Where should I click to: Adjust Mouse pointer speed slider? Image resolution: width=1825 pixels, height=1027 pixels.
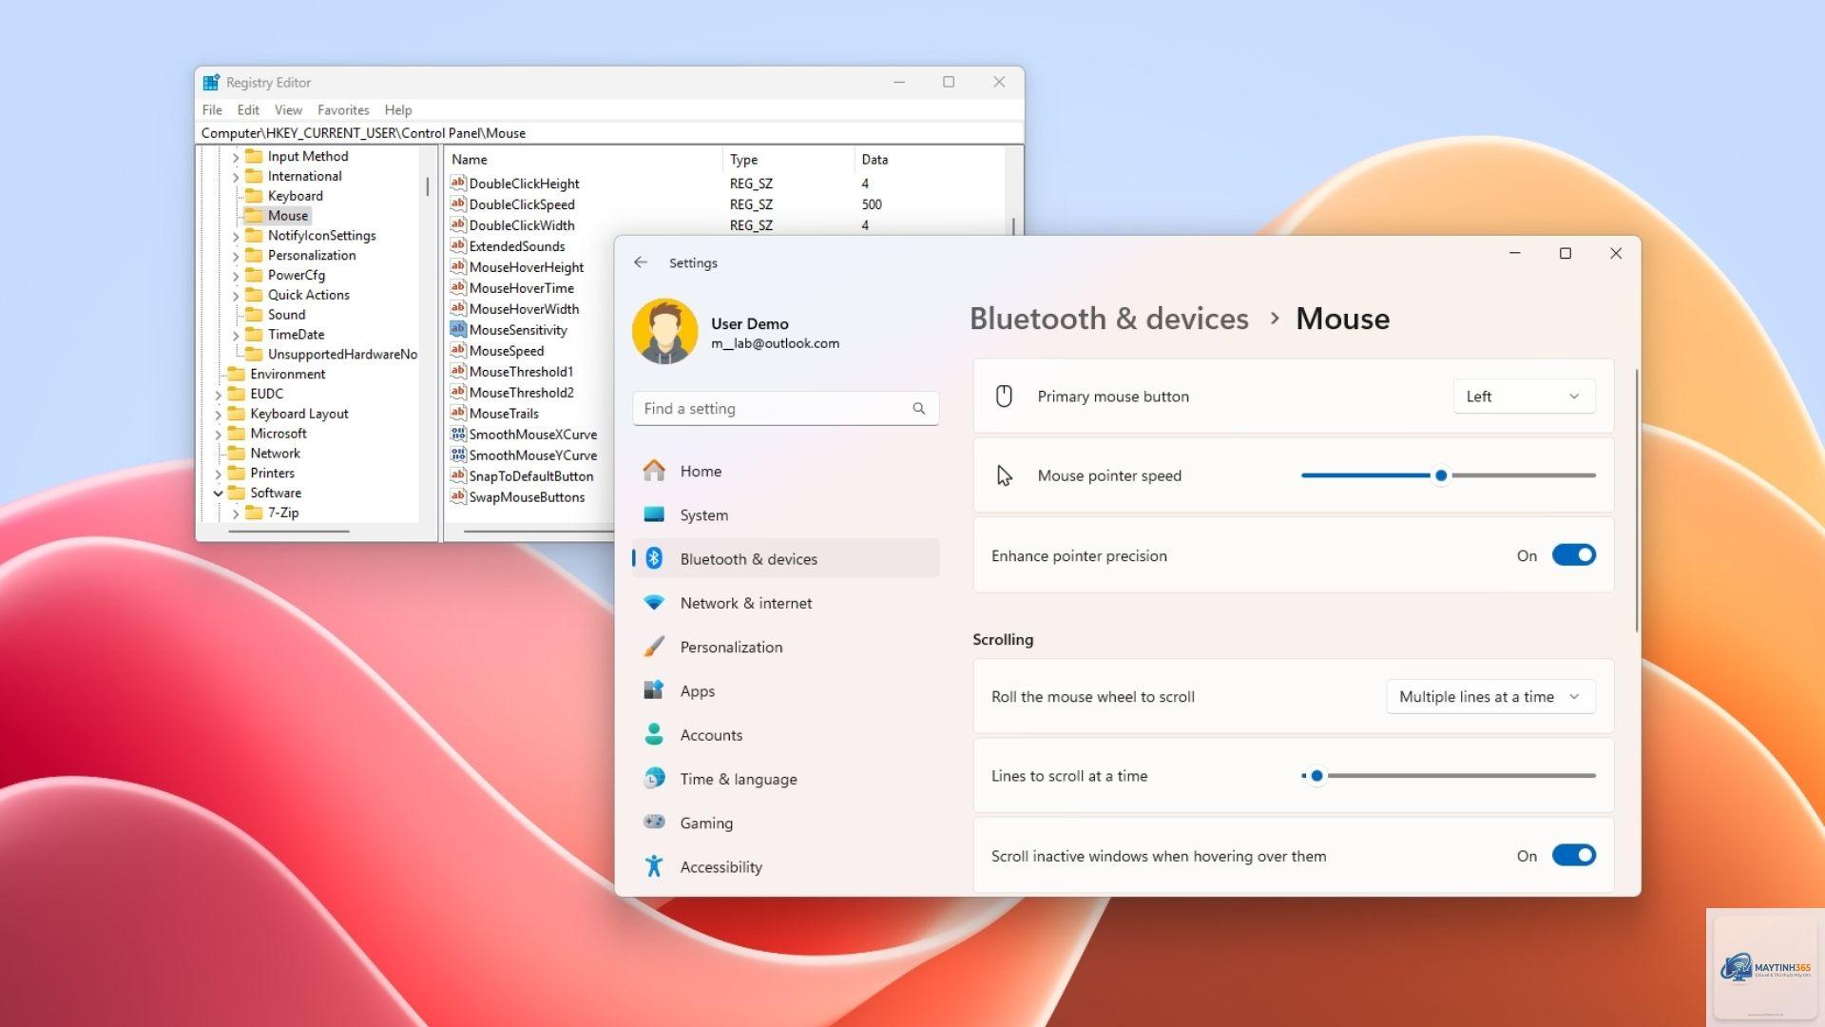[x=1449, y=475]
